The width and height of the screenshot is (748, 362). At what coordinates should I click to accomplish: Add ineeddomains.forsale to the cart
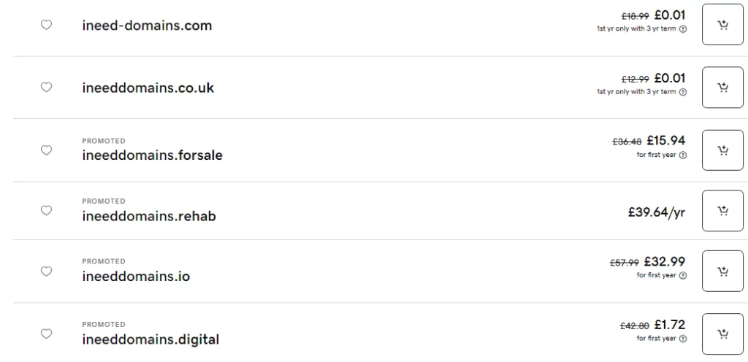click(x=722, y=150)
